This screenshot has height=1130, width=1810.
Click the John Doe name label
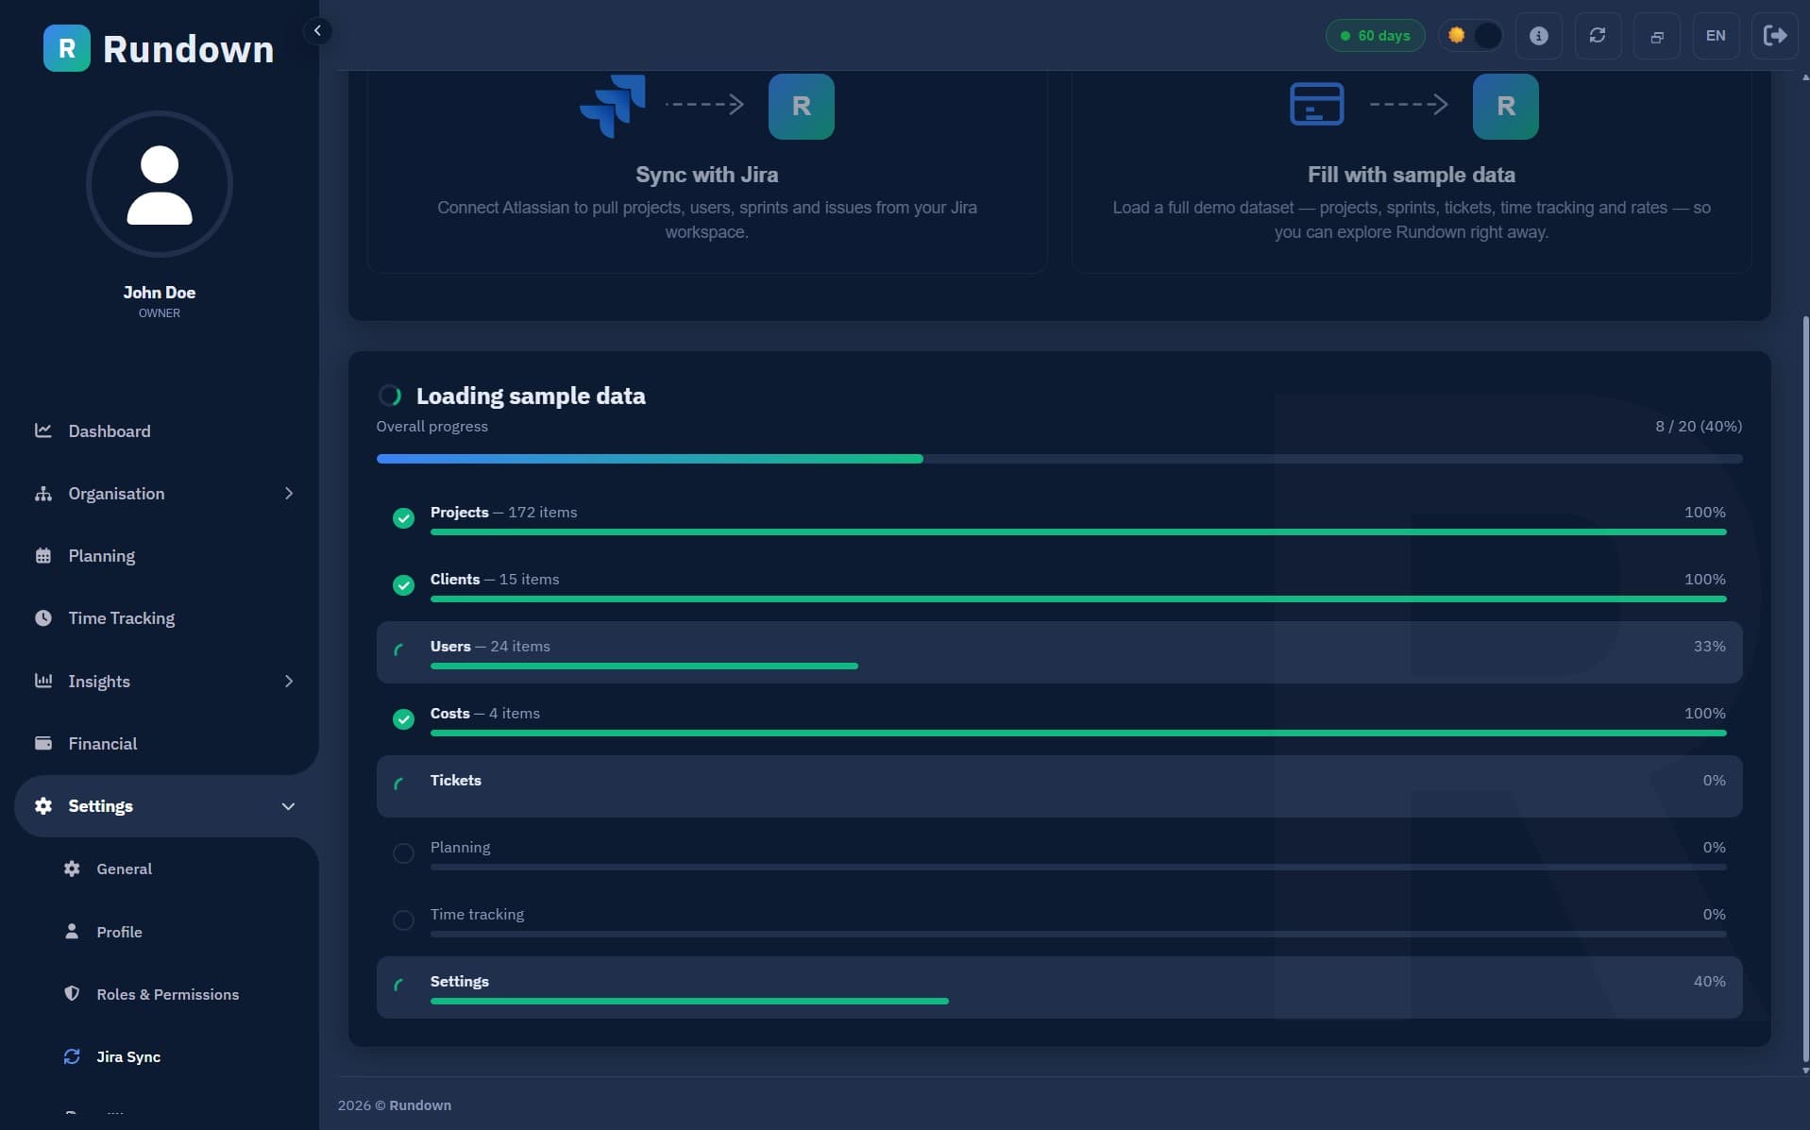pyautogui.click(x=160, y=293)
